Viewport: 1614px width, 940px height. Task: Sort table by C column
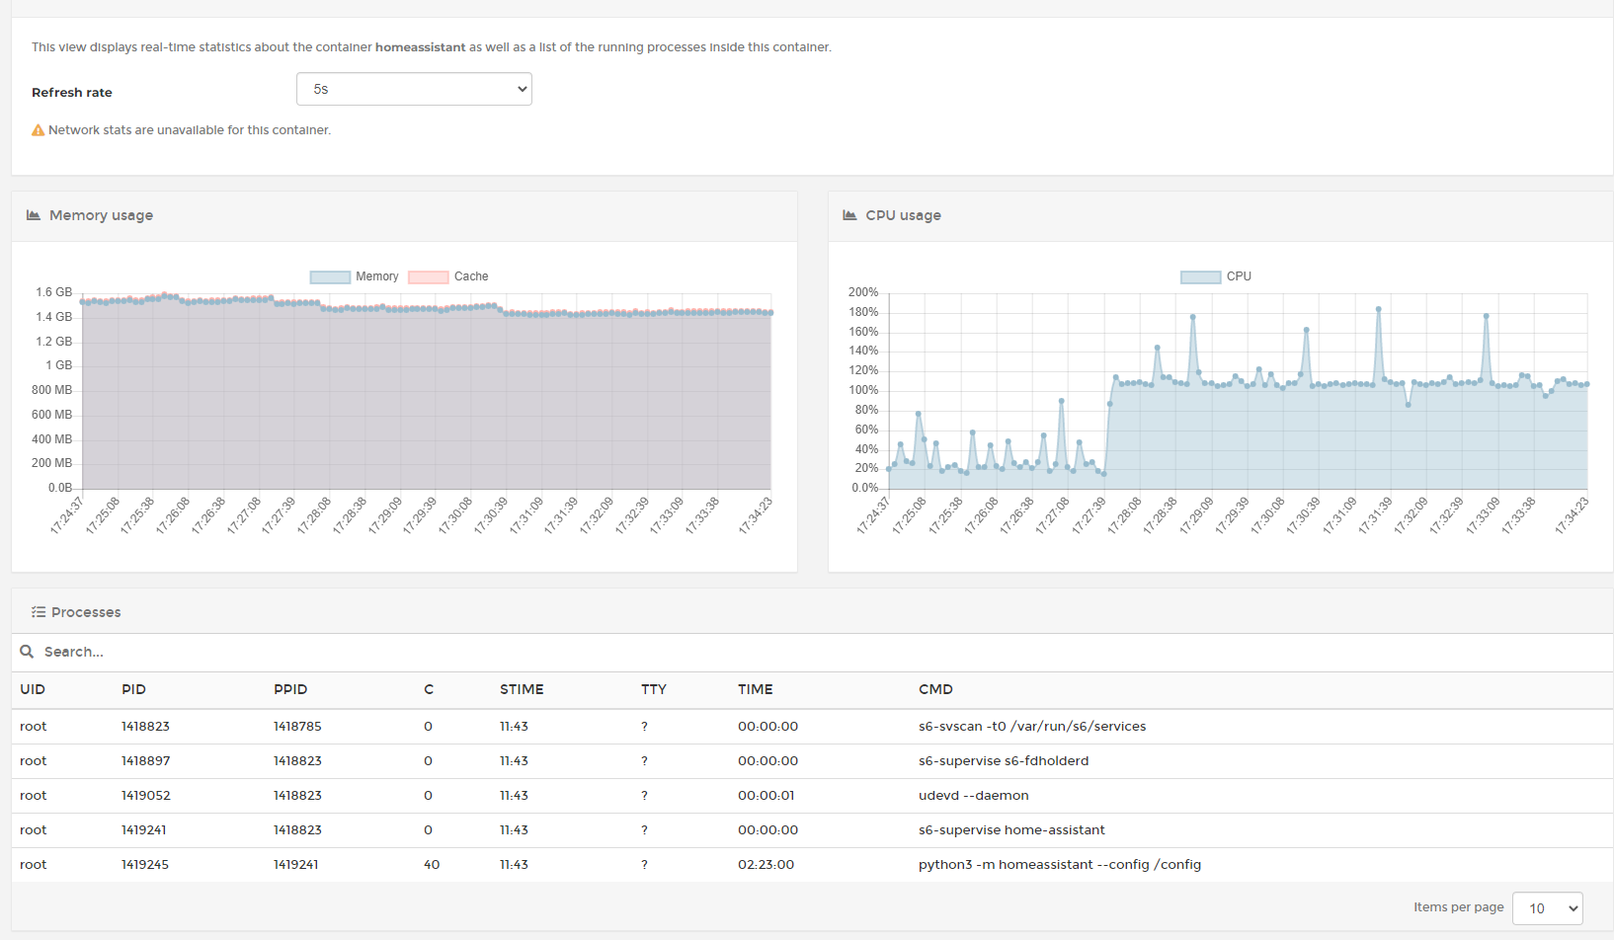pos(429,689)
